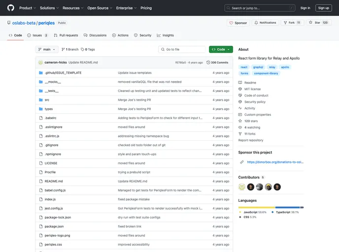Click the component-library topic tag

pyautogui.click(x=266, y=73)
